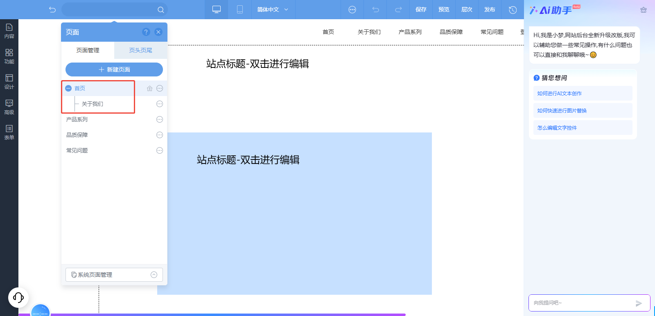
Task: Undo the last edit
Action: pyautogui.click(x=375, y=10)
